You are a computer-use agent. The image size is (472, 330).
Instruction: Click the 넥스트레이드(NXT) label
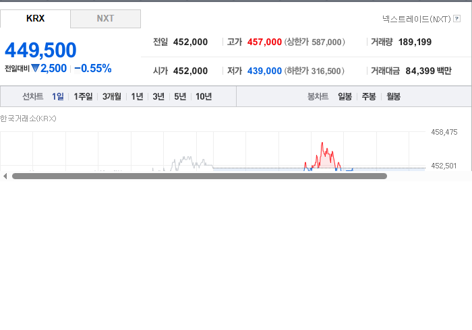point(416,19)
